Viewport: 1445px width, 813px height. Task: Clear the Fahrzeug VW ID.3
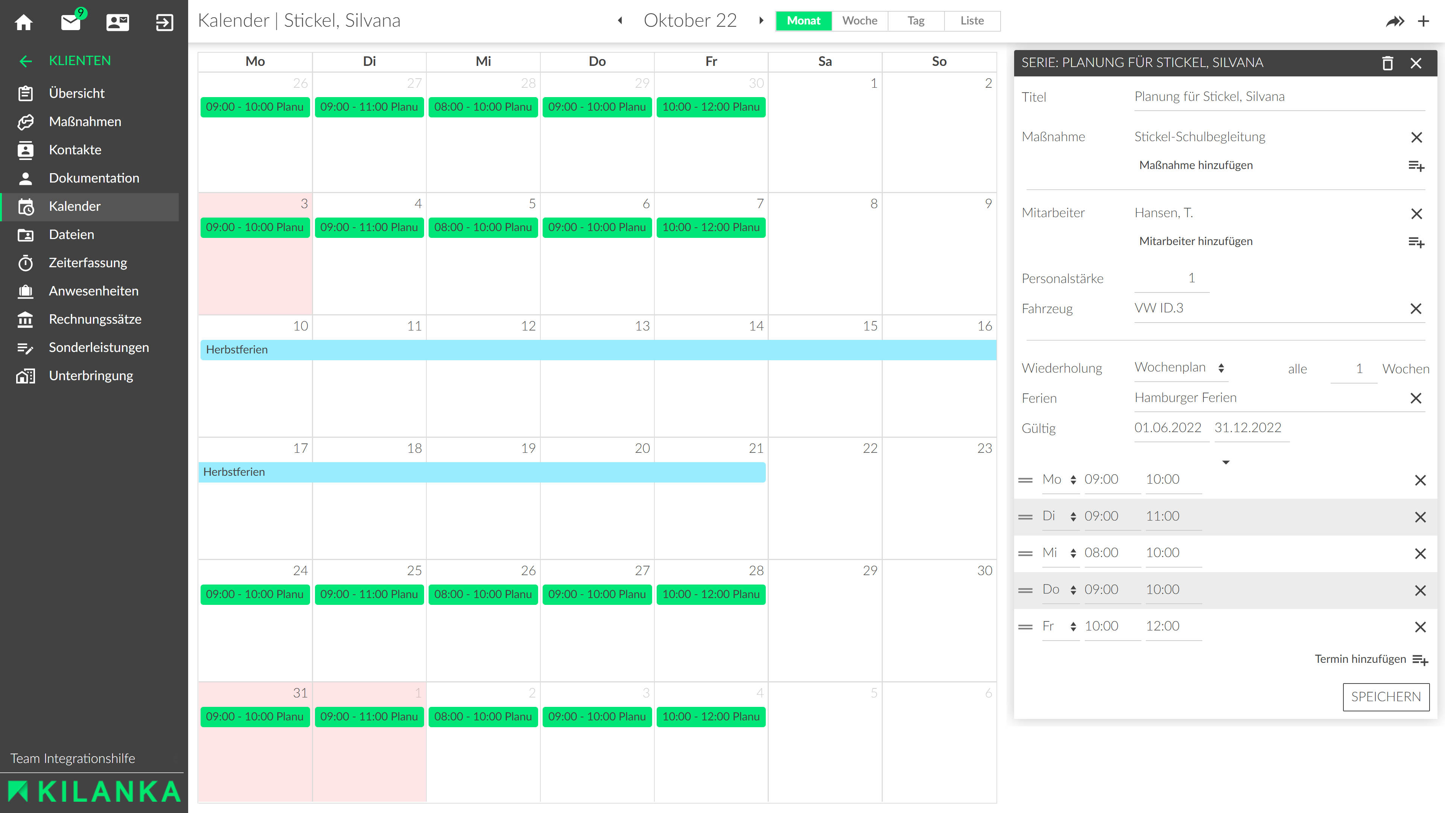[x=1416, y=309]
